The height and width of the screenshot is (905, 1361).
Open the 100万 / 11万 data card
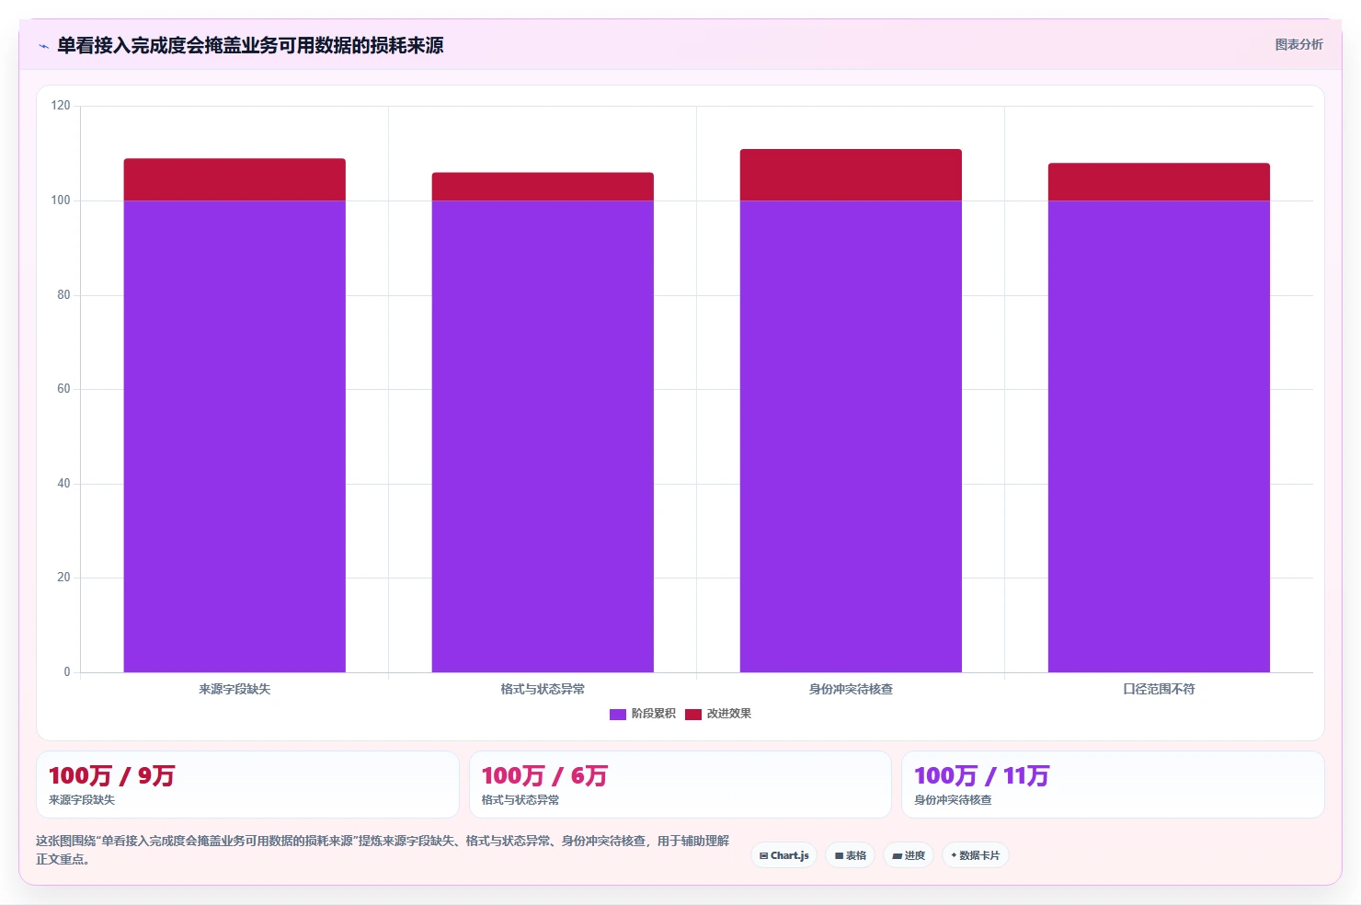tap(1113, 785)
